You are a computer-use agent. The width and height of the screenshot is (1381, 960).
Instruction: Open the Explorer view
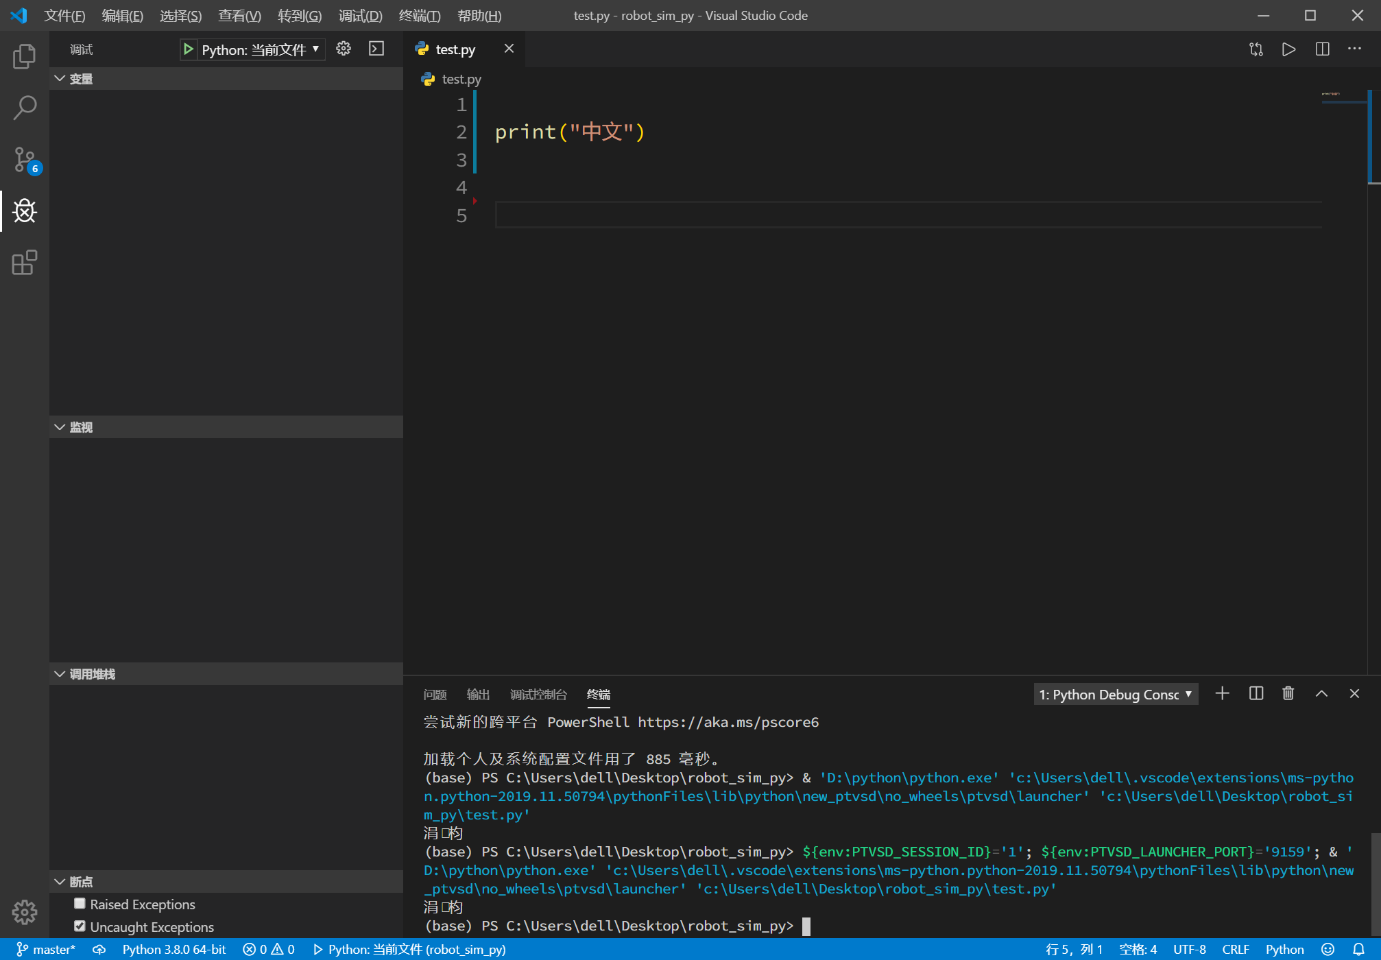pyautogui.click(x=25, y=57)
